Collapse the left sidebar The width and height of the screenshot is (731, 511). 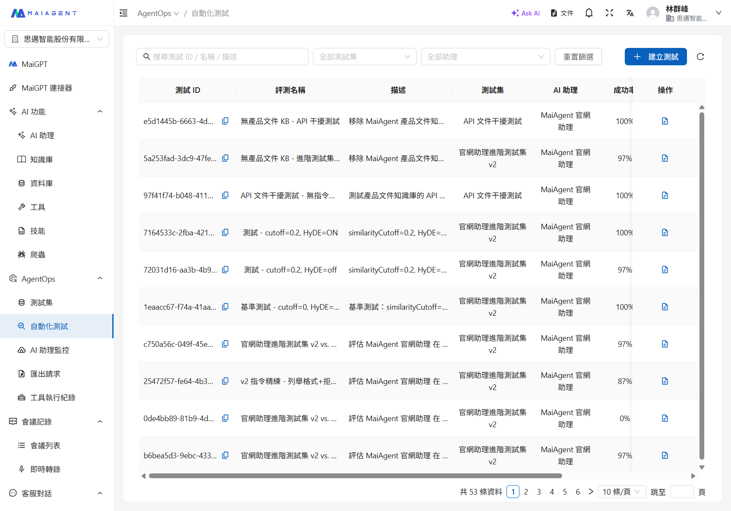(123, 13)
